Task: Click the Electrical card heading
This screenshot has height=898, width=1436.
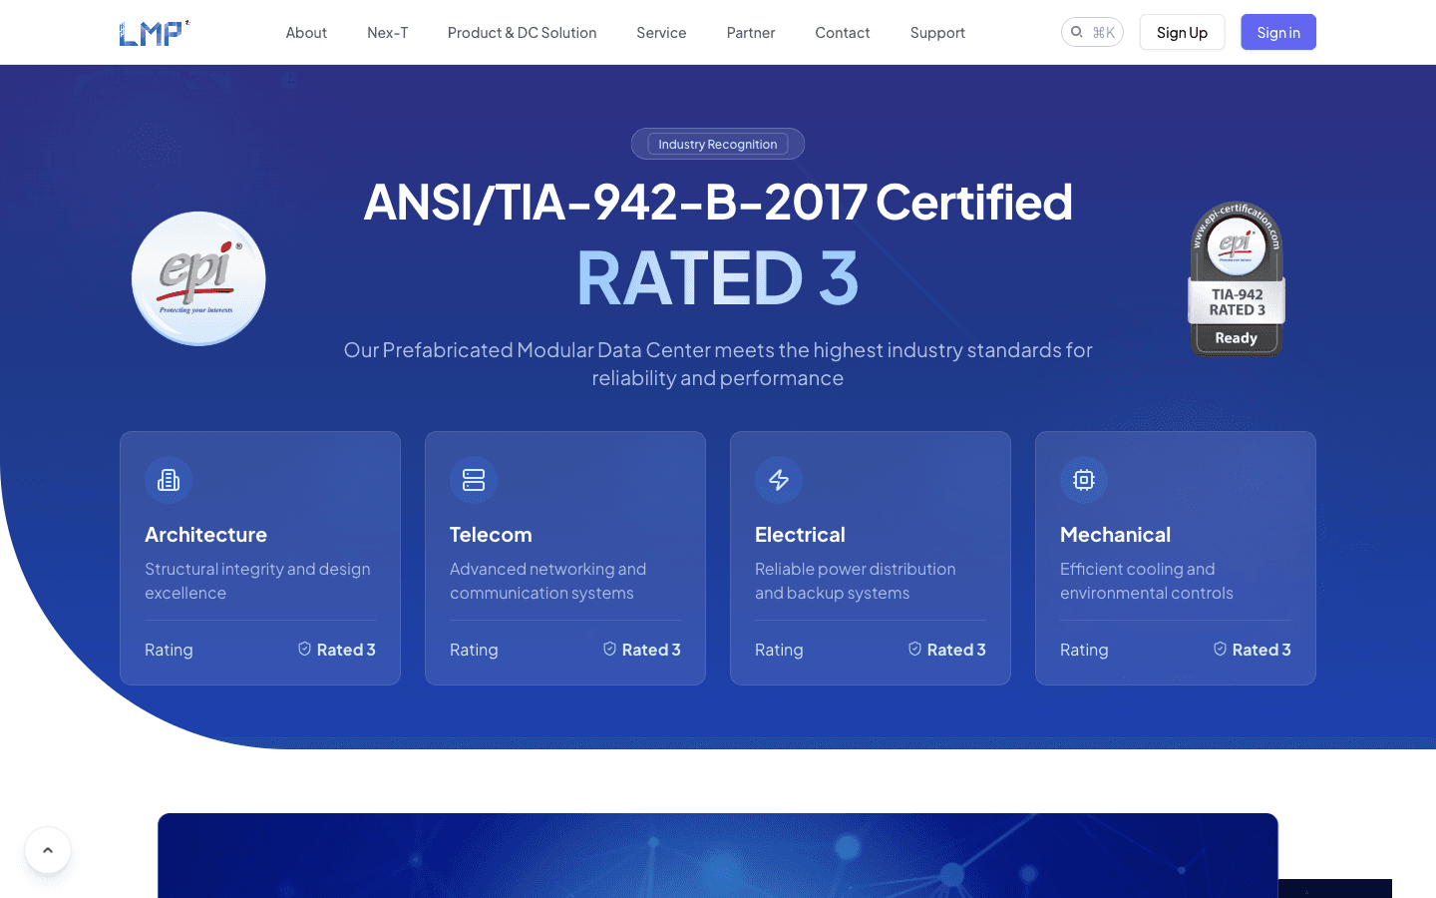Action: click(800, 535)
